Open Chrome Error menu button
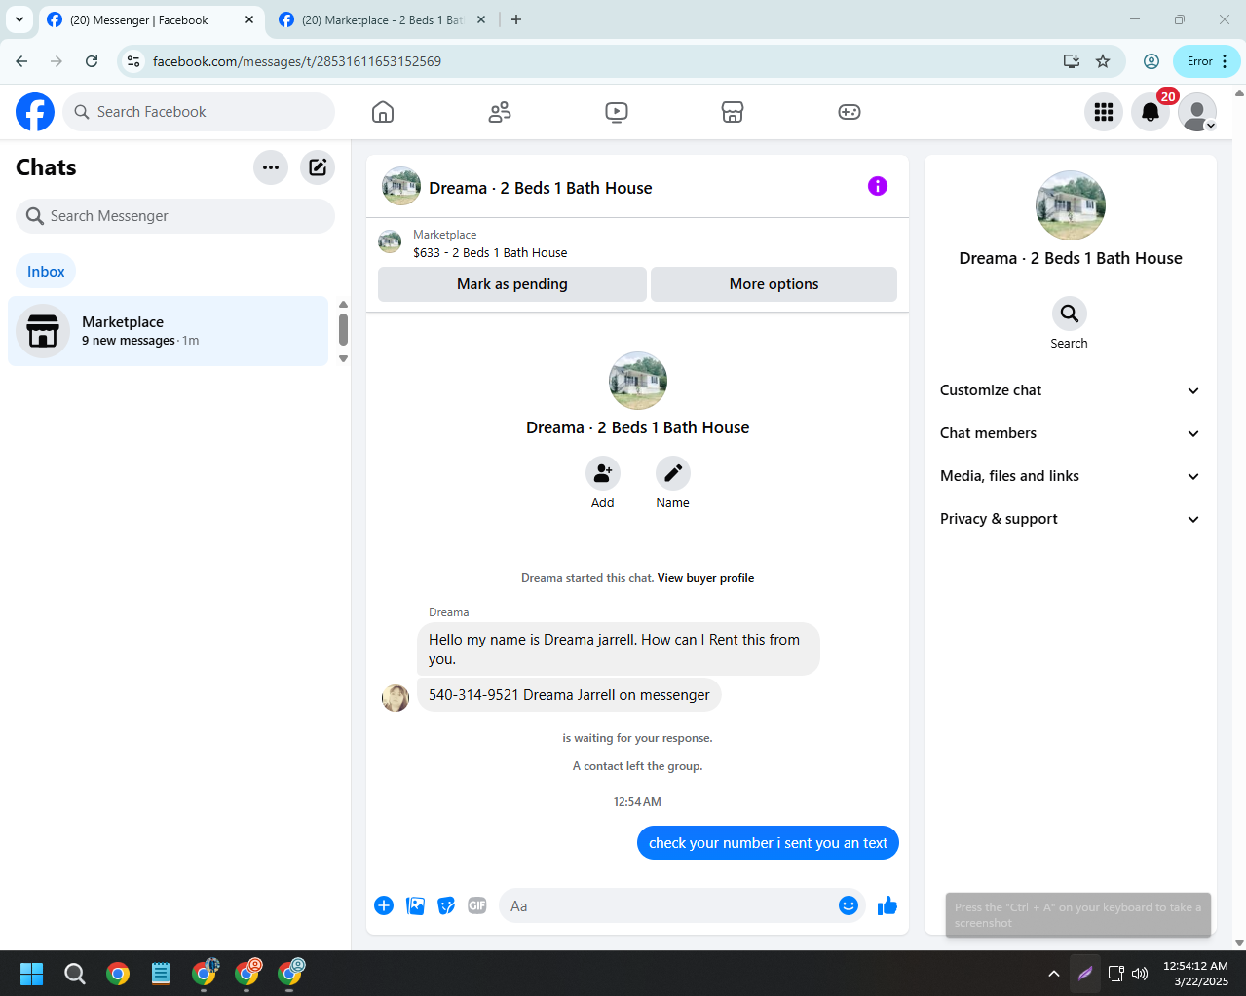The height and width of the screenshot is (996, 1246). (x=1207, y=61)
